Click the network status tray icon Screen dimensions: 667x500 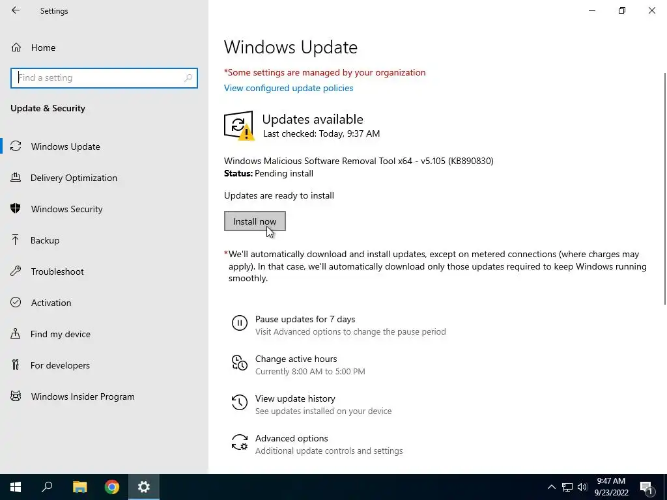(x=567, y=487)
